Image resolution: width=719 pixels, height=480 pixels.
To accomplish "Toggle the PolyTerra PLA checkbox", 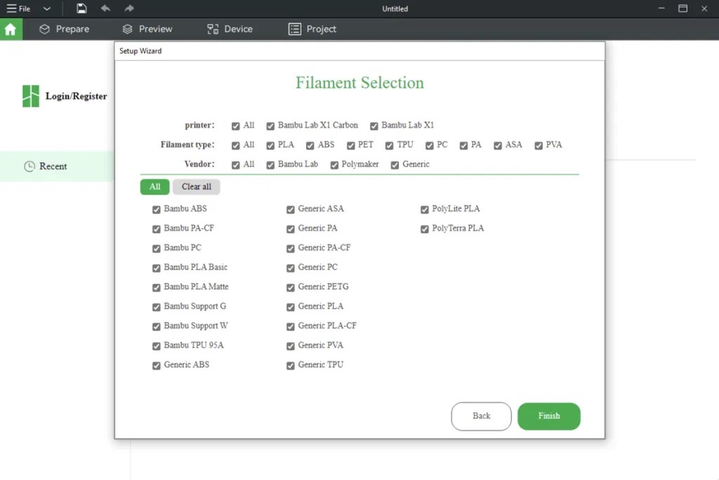I will [x=425, y=229].
